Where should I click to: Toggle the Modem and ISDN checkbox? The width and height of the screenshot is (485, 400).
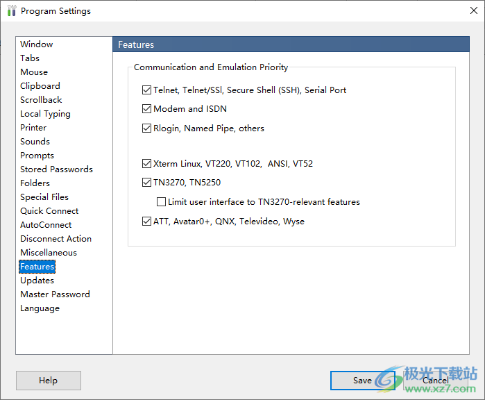pyautogui.click(x=146, y=109)
